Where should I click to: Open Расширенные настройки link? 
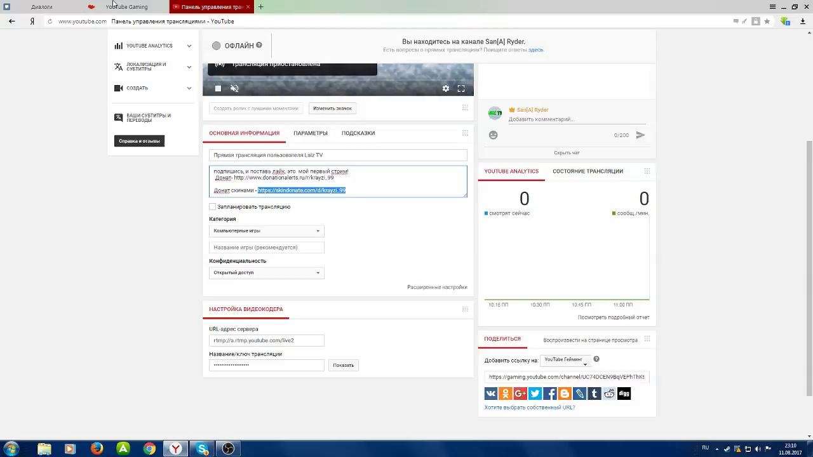pyautogui.click(x=437, y=287)
